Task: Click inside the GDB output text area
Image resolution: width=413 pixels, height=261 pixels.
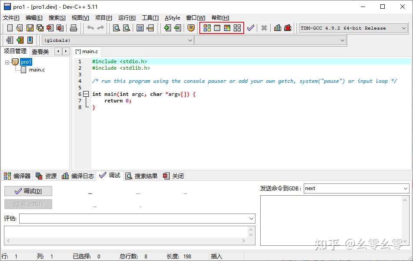Action: point(331,220)
